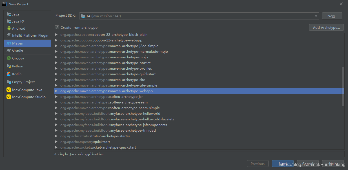Image resolution: width=348 pixels, height=170 pixels.
Task: Expand the maven-archetype-quickstart node
Action: tap(56, 74)
